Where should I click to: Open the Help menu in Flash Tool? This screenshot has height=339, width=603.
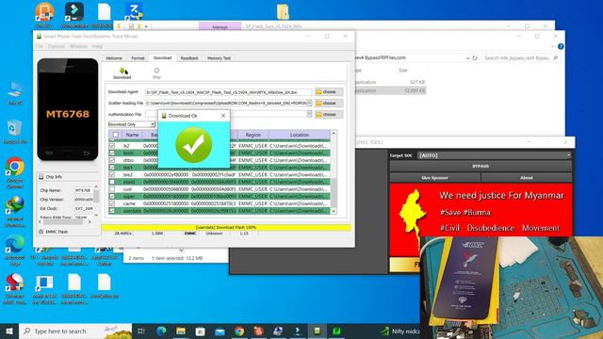pyautogui.click(x=97, y=46)
